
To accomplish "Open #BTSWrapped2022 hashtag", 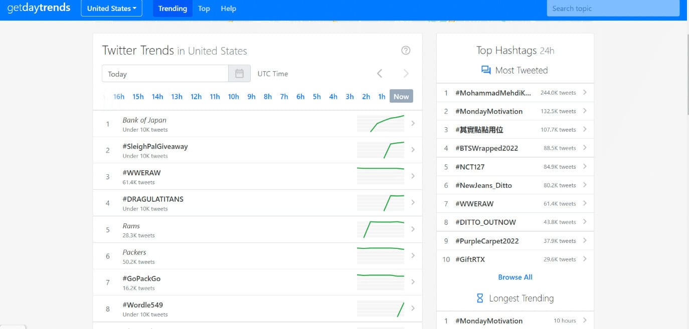I will point(486,148).
